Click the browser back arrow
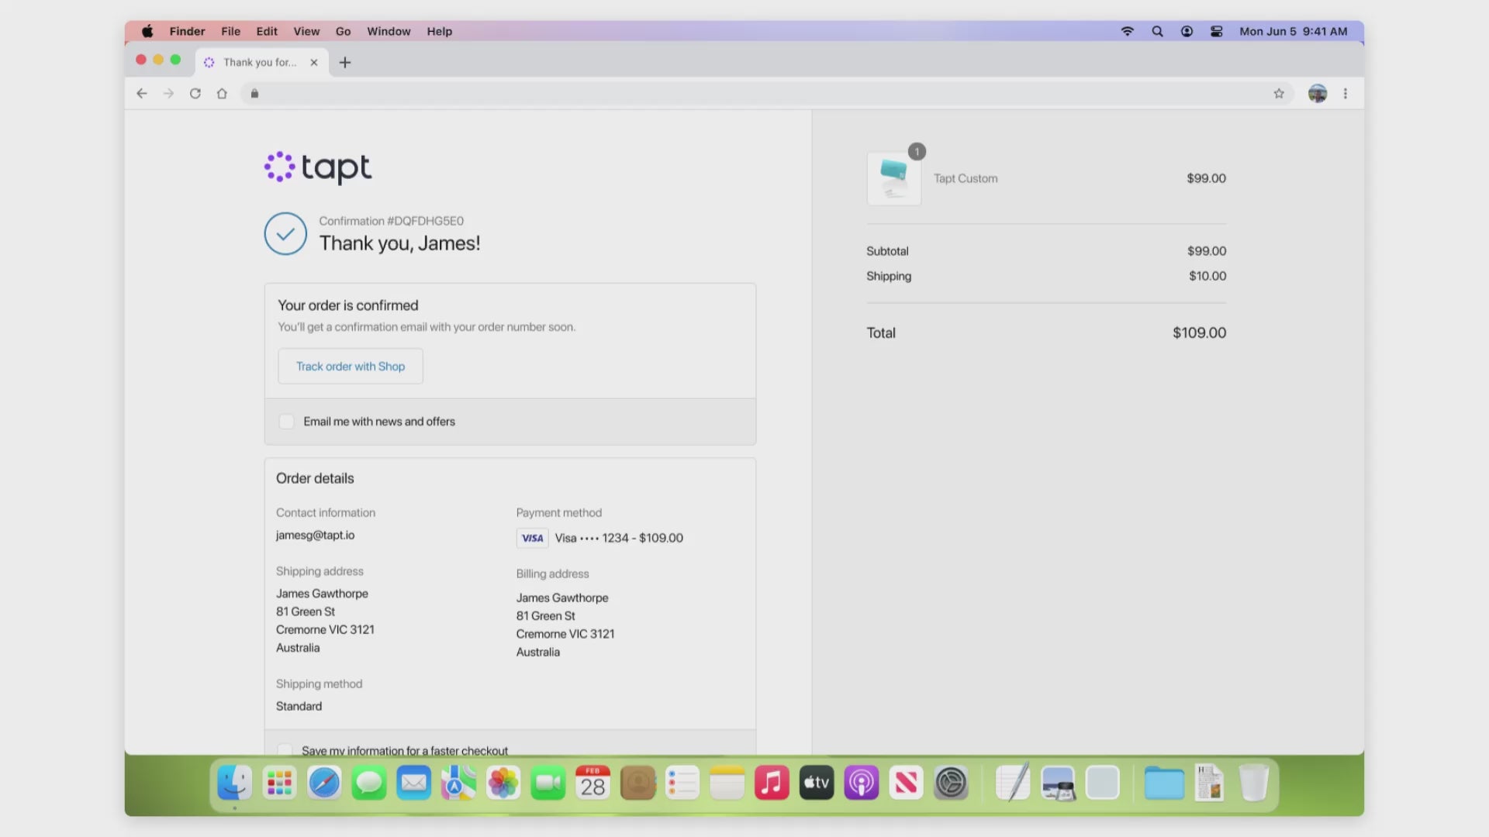Image resolution: width=1489 pixels, height=837 pixels. point(141,94)
